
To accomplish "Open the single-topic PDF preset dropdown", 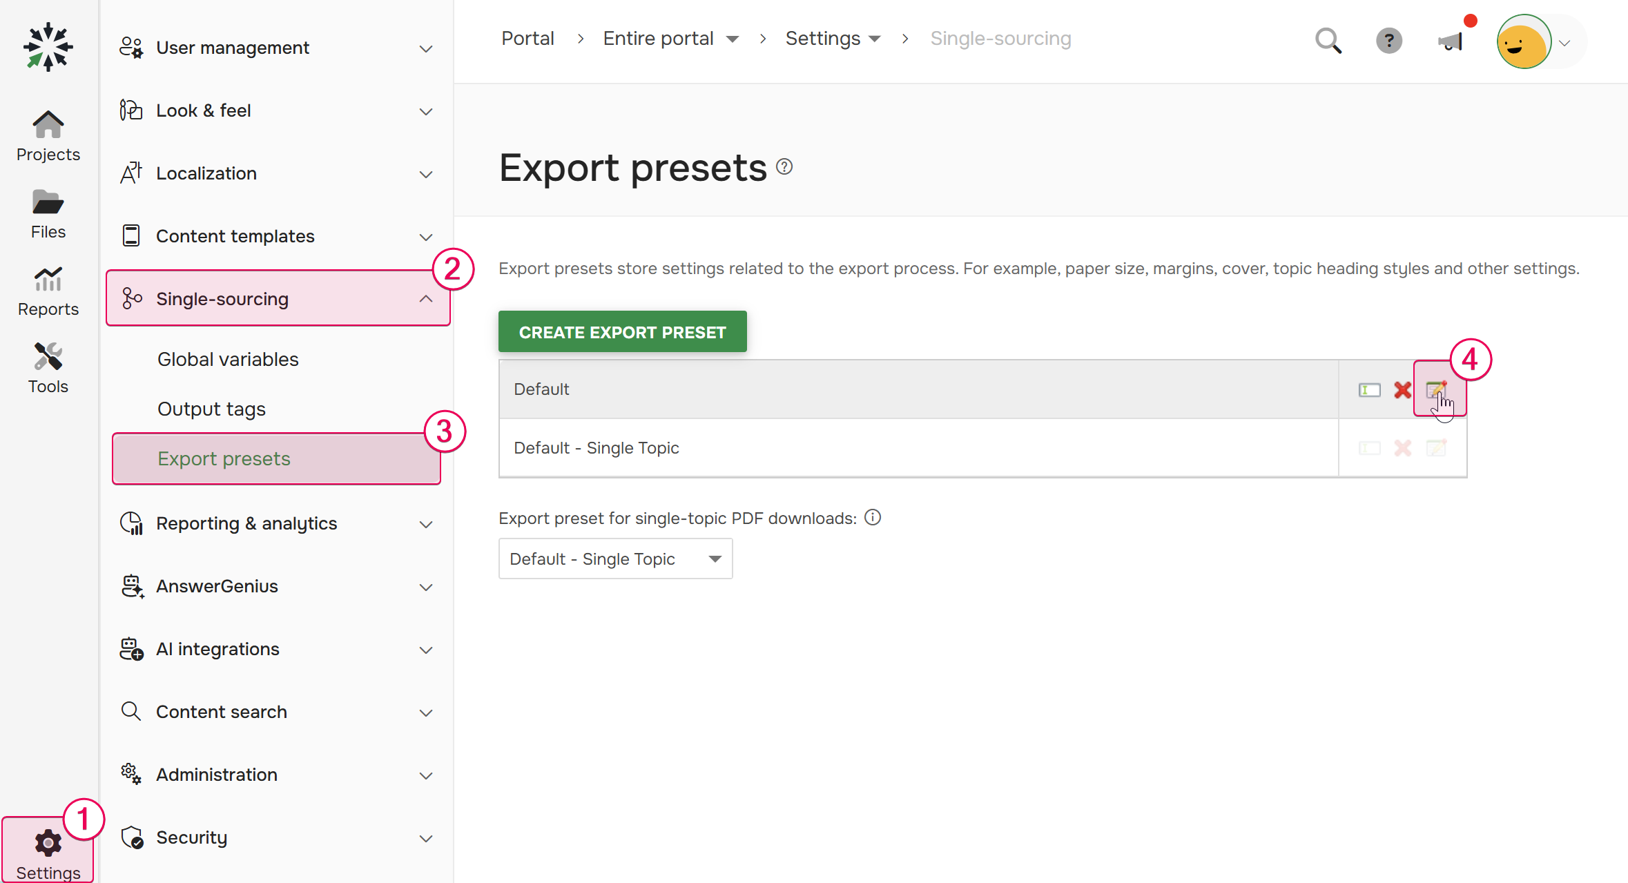I will click(x=615, y=559).
